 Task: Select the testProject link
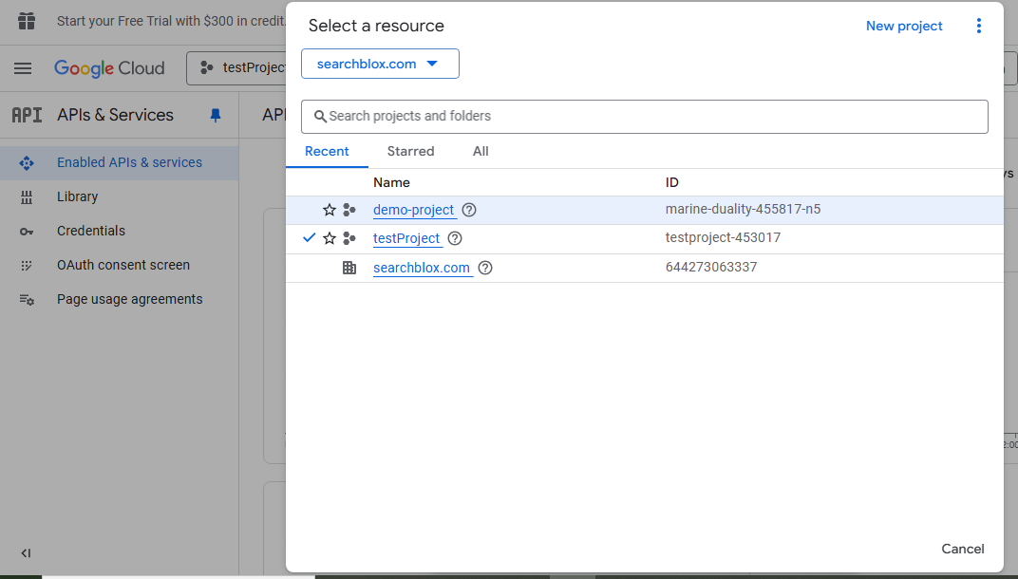coord(406,238)
